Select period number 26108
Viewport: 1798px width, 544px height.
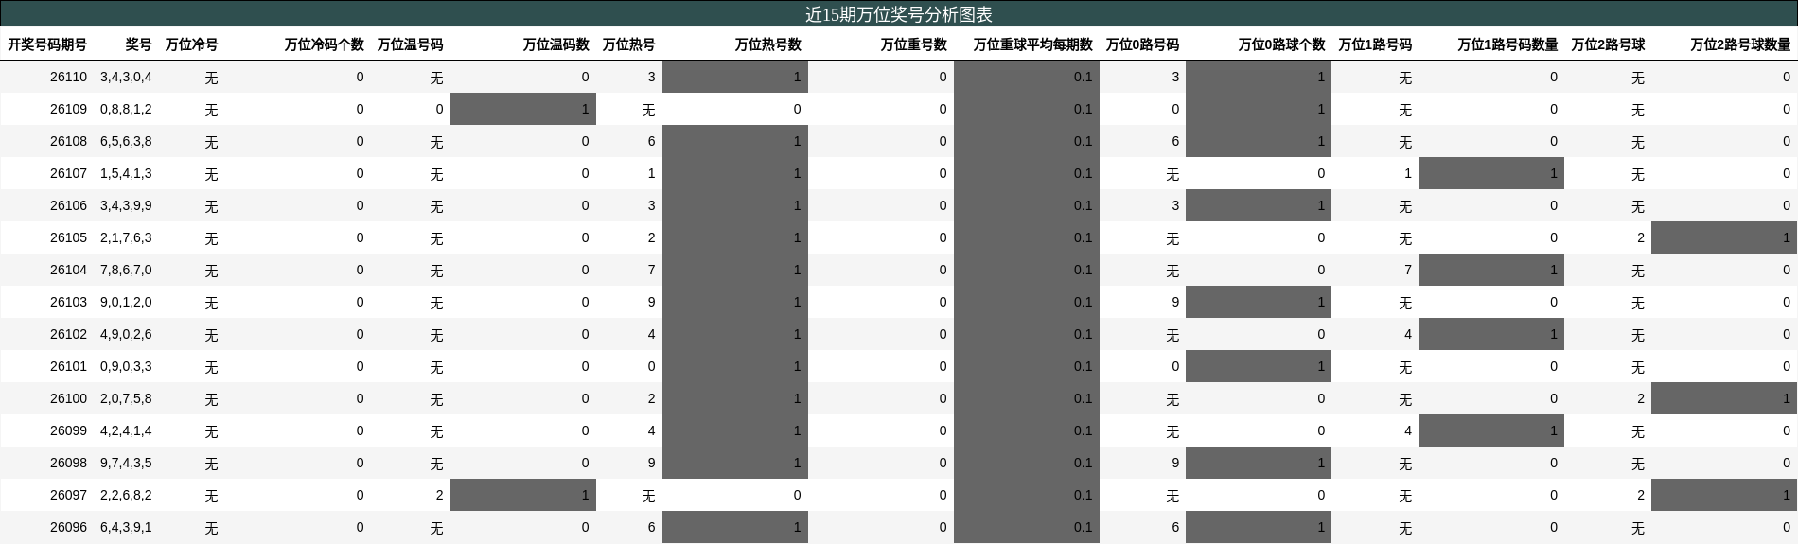coord(68,141)
